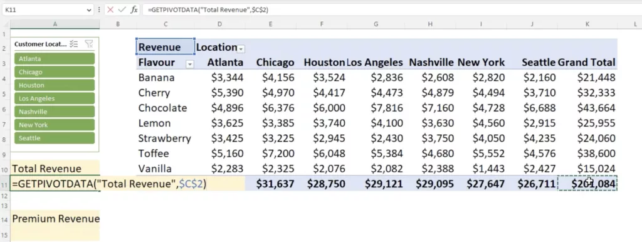Toggle slicer multi-select icon
Viewport: 642px width, 242px height.
[x=74, y=44]
